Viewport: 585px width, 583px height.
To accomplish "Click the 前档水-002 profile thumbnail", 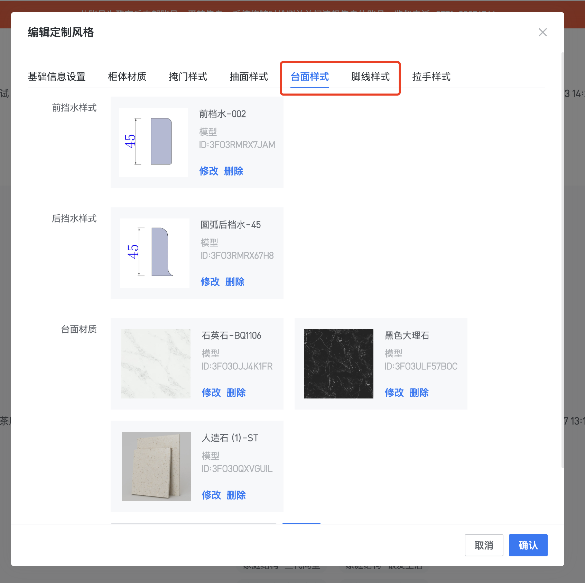I will [154, 142].
